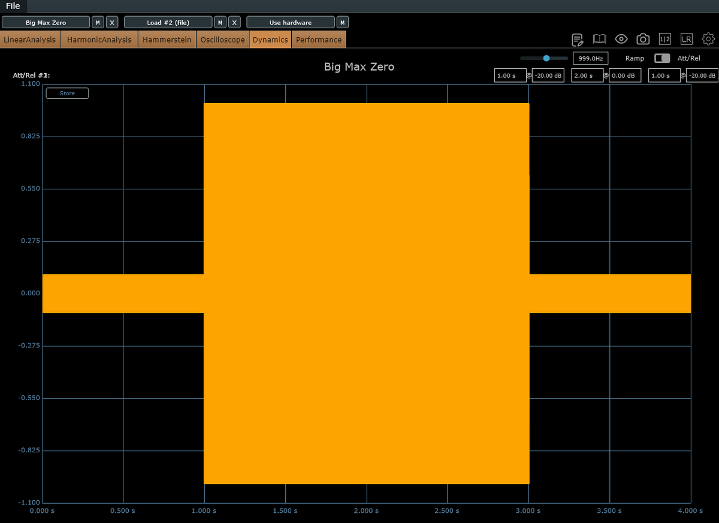
Task: Click the 0.825 y-axis label
Action: [x=30, y=137]
